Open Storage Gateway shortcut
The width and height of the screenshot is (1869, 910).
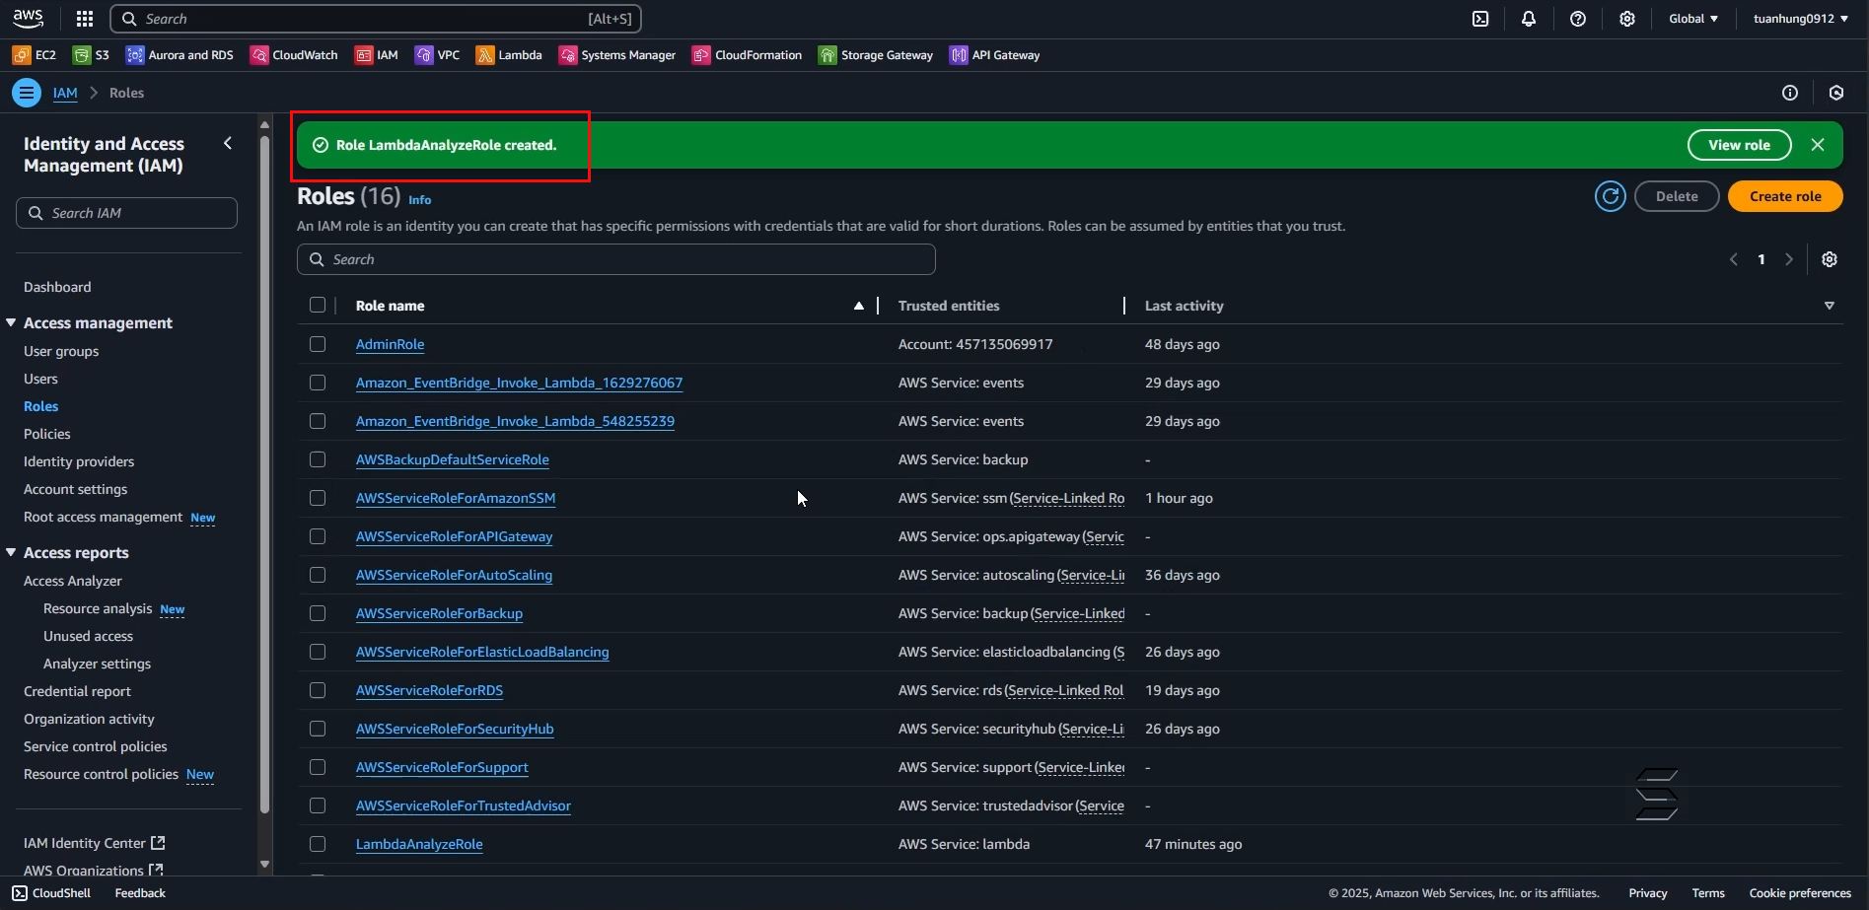[x=876, y=55]
